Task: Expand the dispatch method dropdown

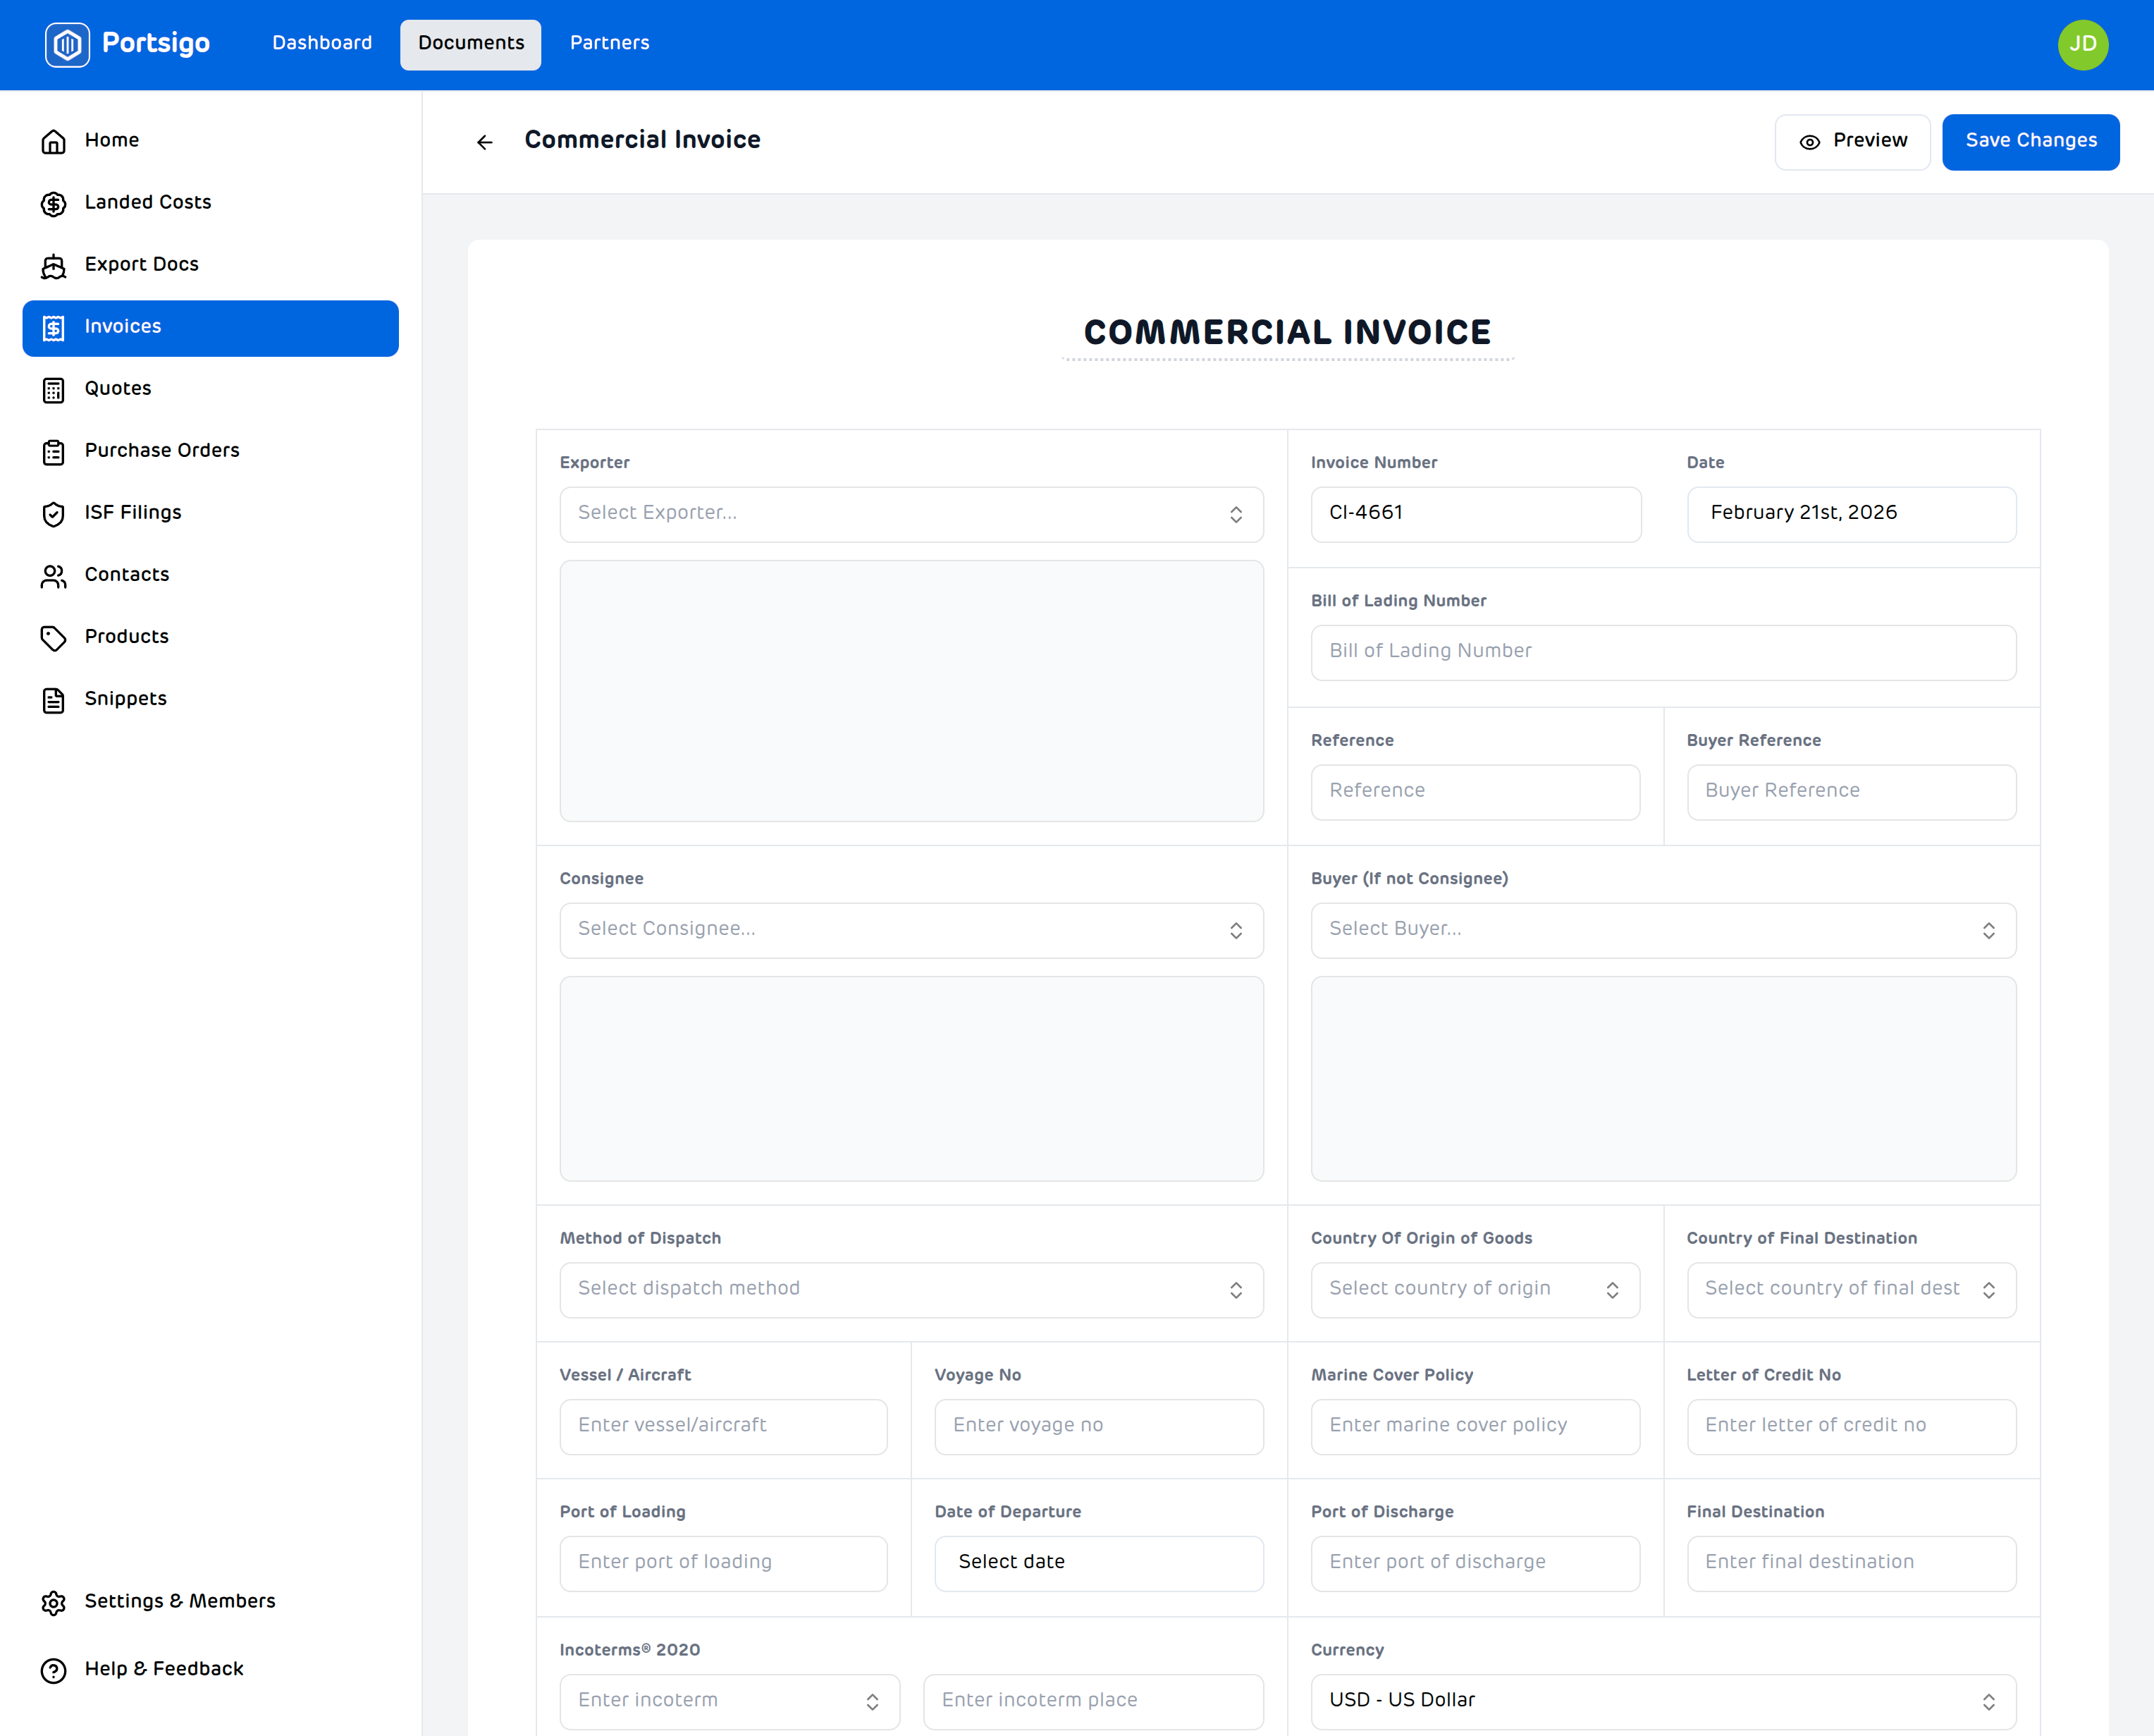Action: [x=911, y=1290]
